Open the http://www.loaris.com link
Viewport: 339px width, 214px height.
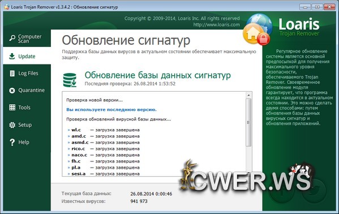tap(216, 25)
